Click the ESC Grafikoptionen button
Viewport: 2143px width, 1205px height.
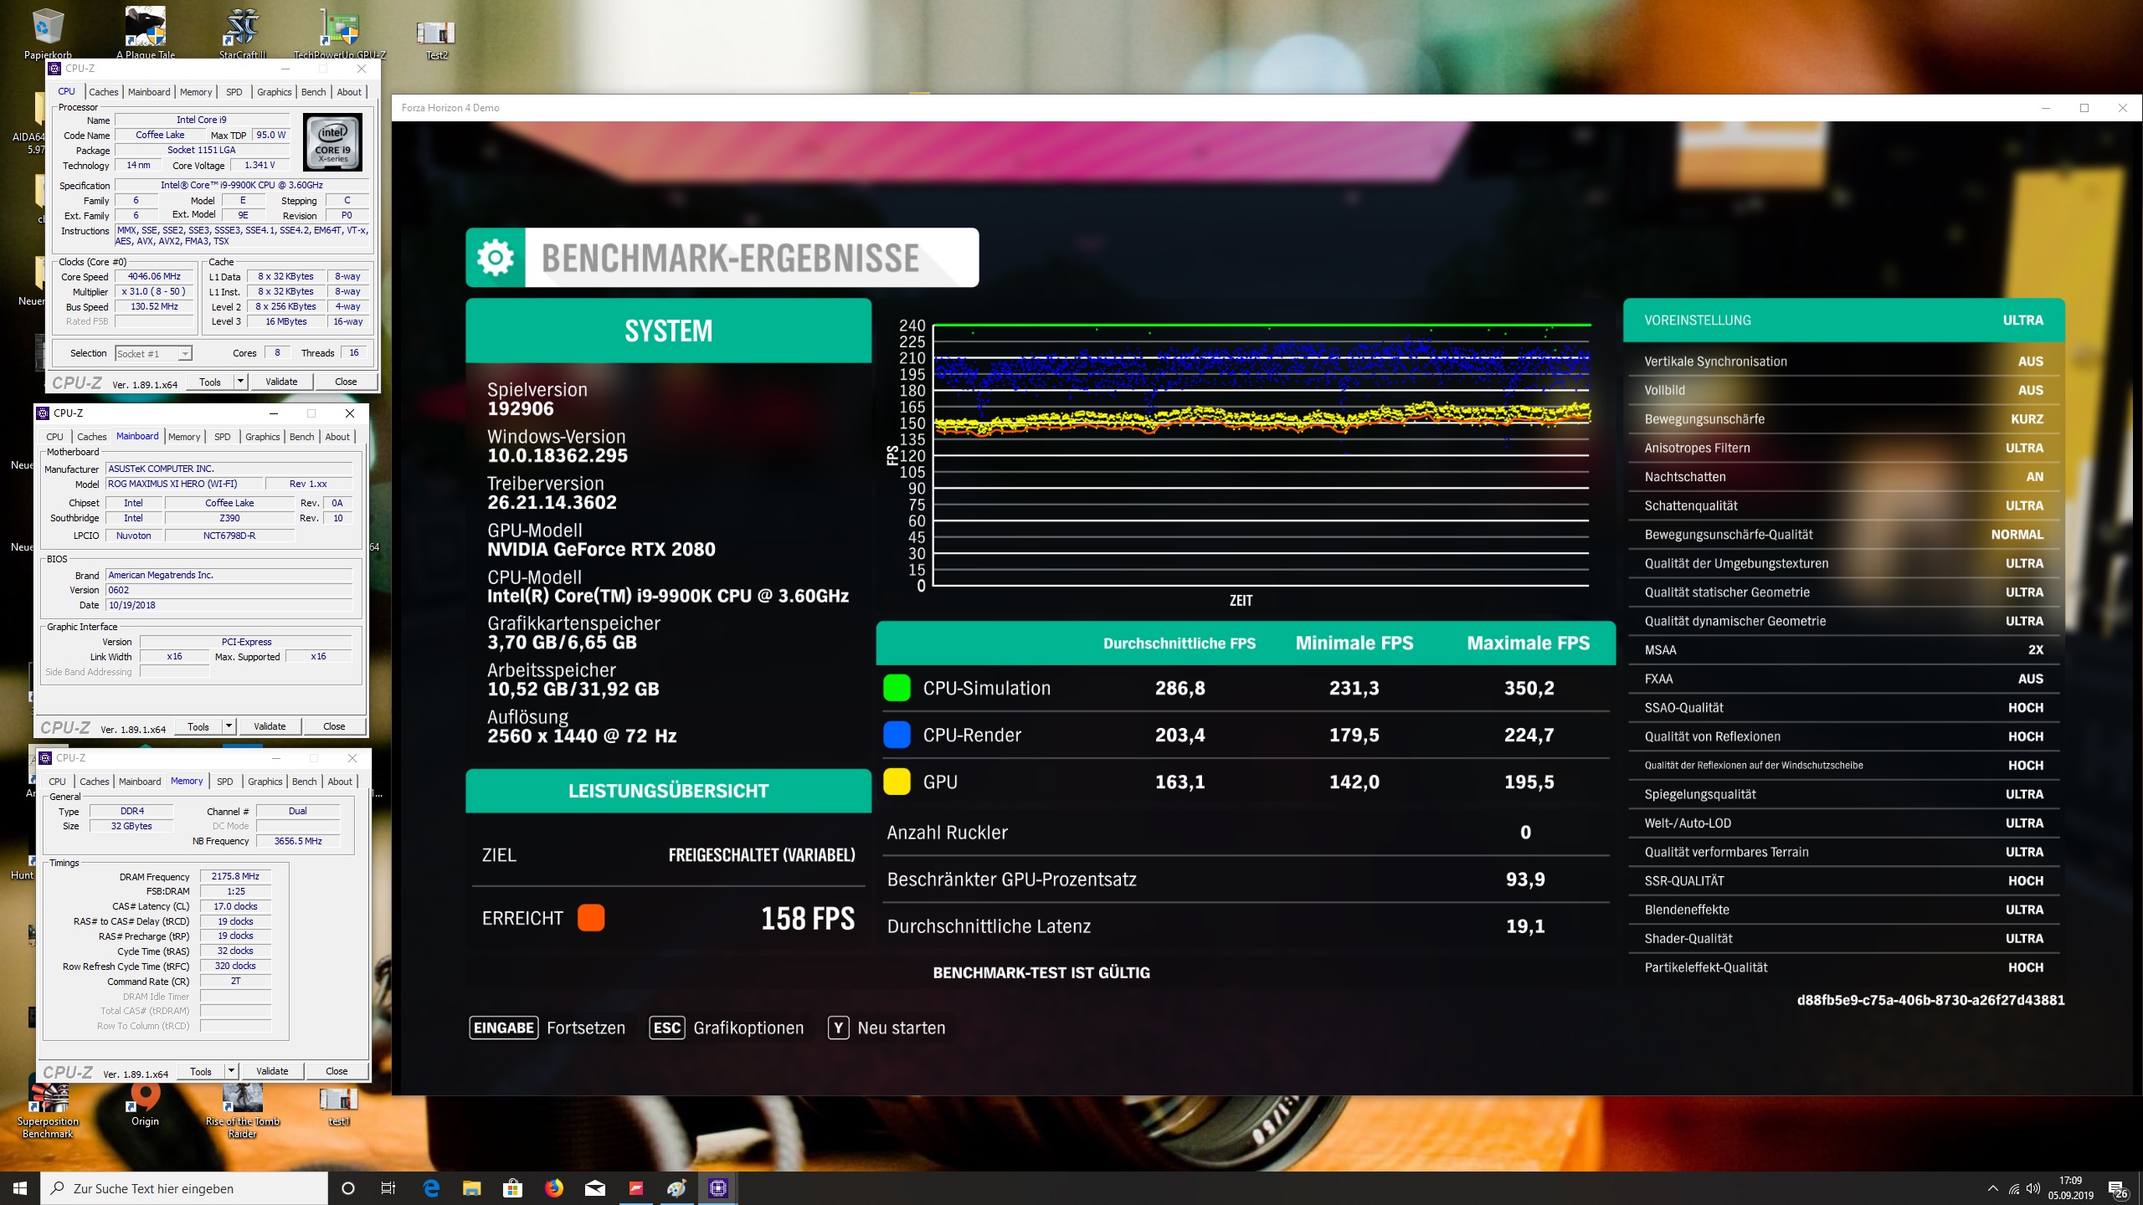pos(726,1028)
